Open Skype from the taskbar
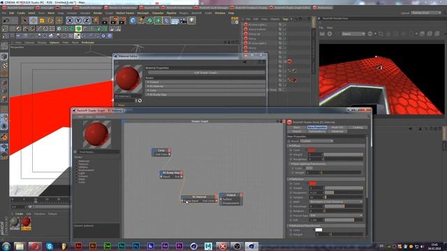This screenshot has width=447, height=251. (x=50, y=246)
